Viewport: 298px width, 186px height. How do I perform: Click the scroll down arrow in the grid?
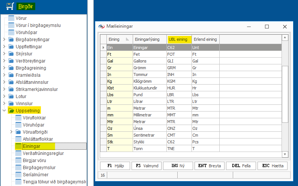[285, 154]
